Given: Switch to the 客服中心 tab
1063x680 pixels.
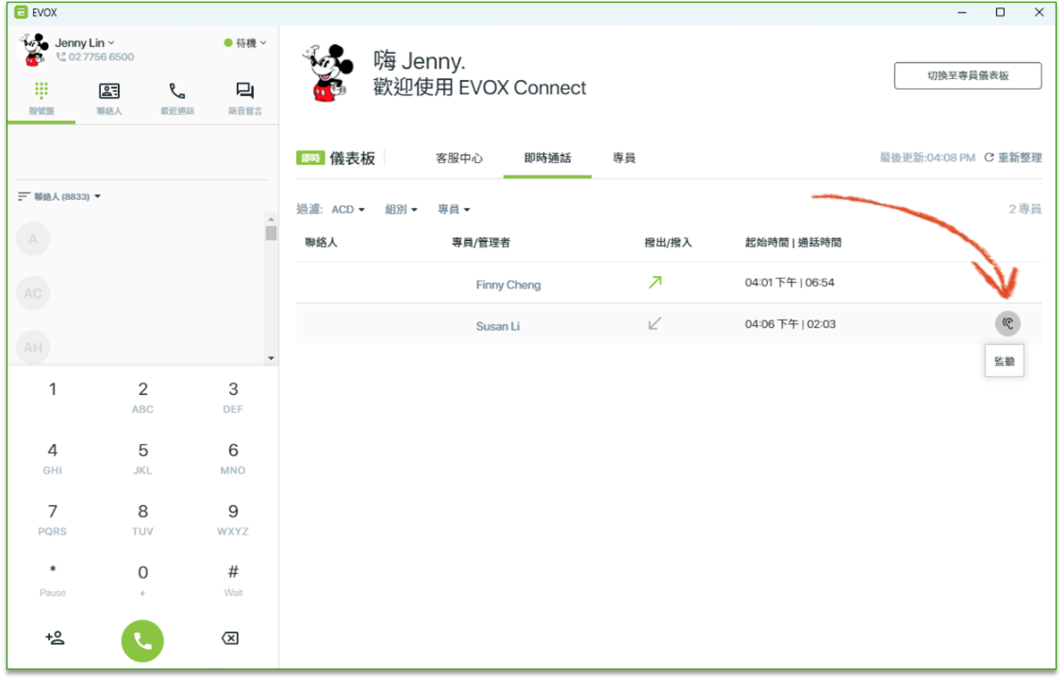Looking at the screenshot, I should coord(459,158).
